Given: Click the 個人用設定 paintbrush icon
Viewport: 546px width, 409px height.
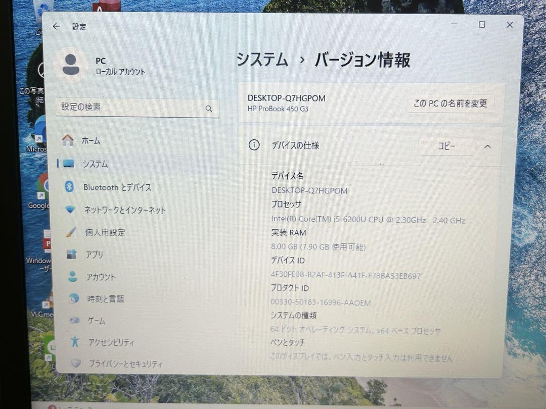Looking at the screenshot, I should pos(71,232).
